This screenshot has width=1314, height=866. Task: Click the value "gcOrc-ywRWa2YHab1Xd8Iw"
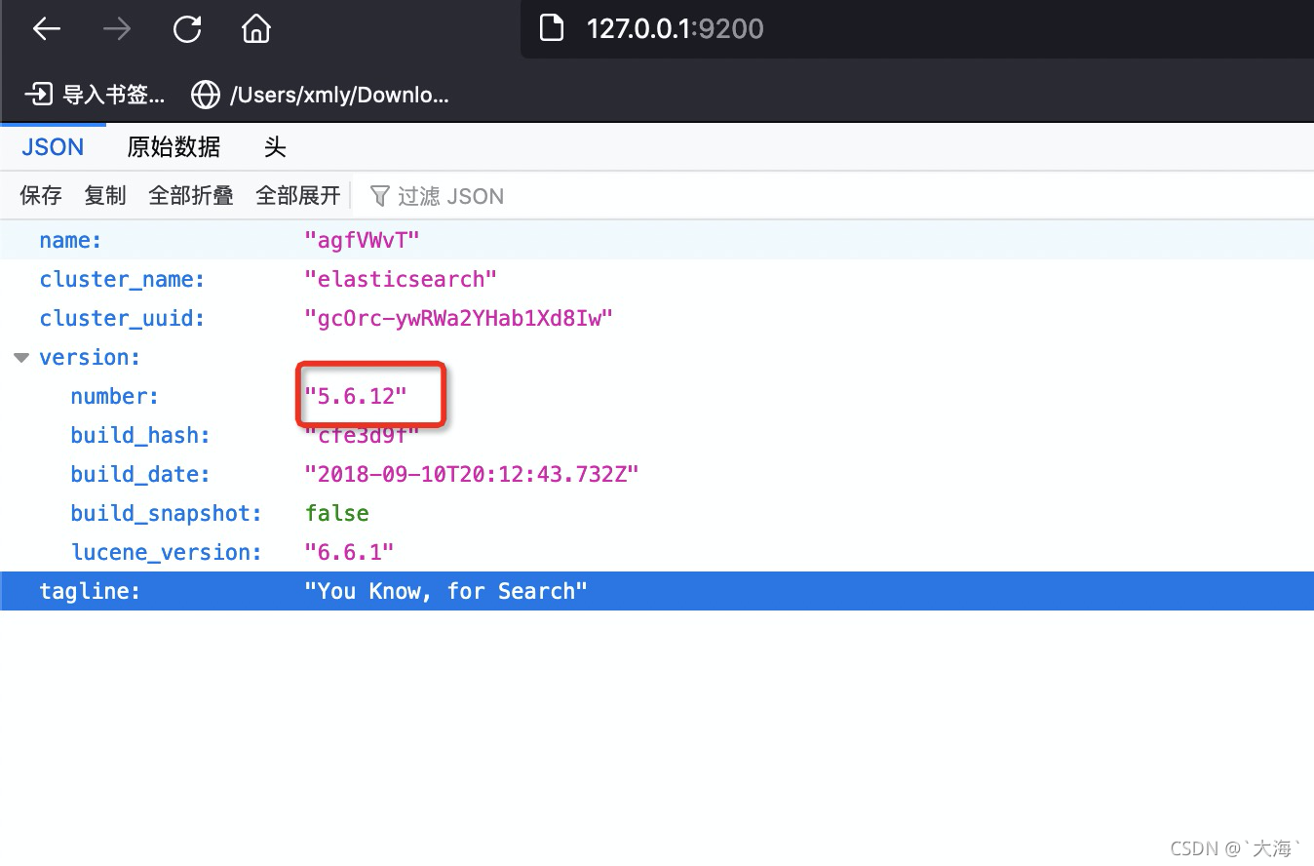point(458,318)
